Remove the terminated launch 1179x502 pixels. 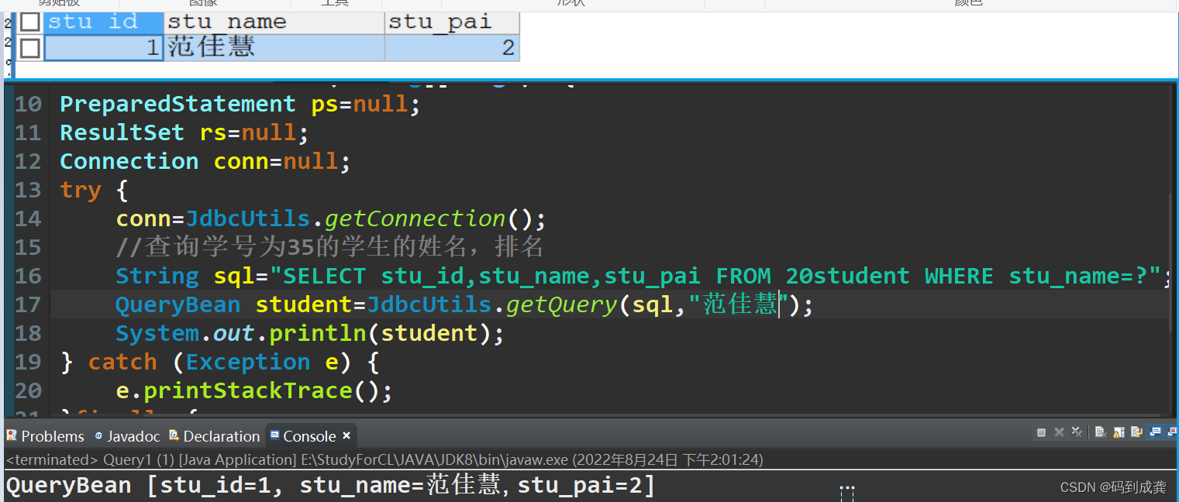[x=1059, y=432]
